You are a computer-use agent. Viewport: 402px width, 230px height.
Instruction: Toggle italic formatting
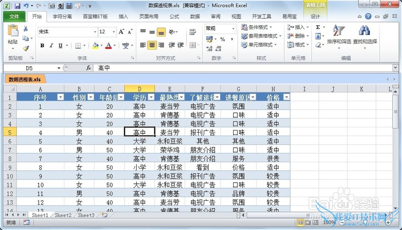coord(51,46)
